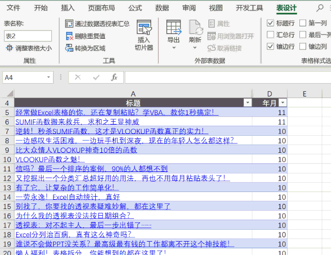
Task: Click Remove Duplicates (删除重复值) icon
Action: coord(69,36)
